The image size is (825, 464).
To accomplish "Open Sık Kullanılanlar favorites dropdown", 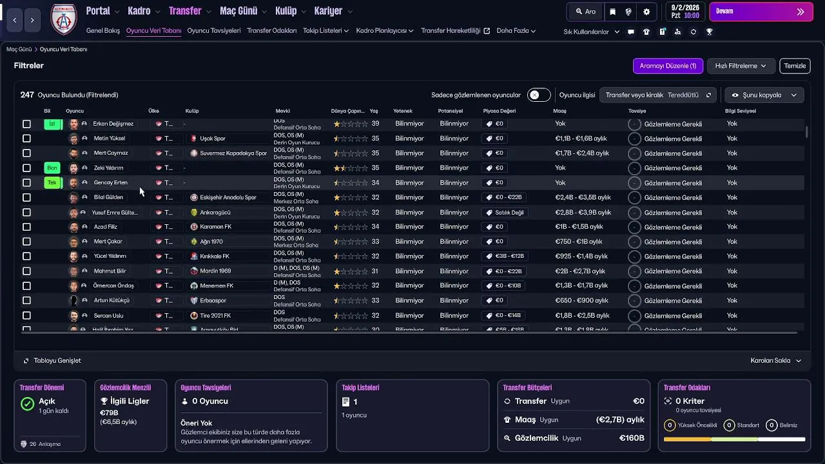I will point(591,32).
